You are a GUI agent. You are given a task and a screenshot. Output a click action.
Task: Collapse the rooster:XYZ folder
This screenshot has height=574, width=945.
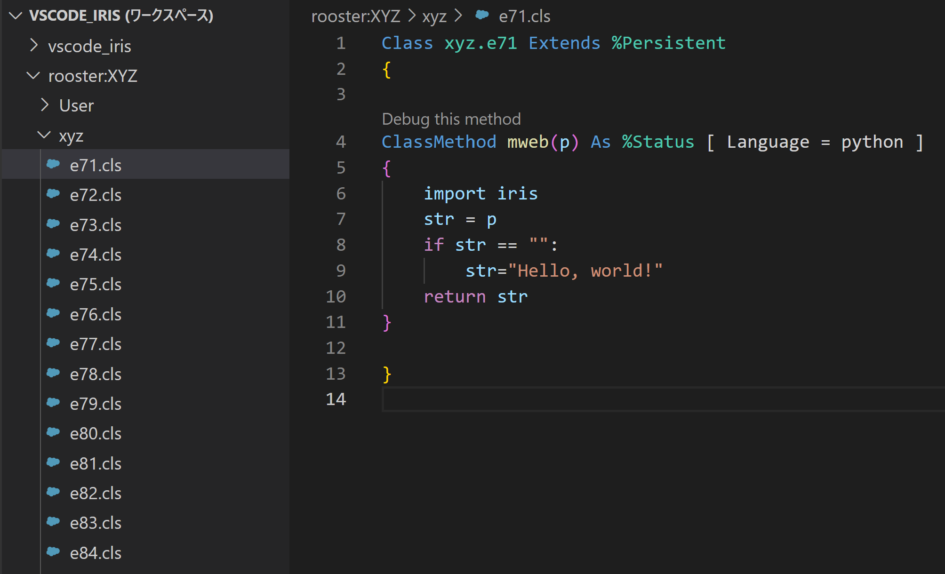coord(33,75)
